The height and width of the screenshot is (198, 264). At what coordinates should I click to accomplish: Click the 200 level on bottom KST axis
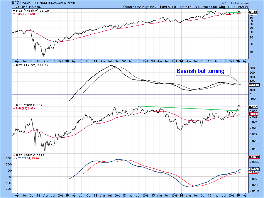pos(9,165)
